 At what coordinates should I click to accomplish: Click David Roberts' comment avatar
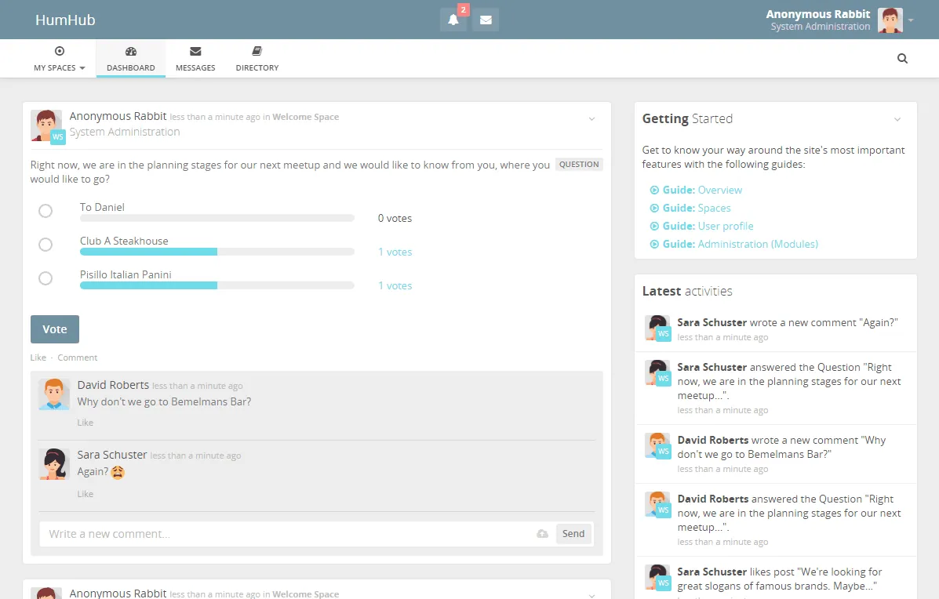pyautogui.click(x=54, y=394)
